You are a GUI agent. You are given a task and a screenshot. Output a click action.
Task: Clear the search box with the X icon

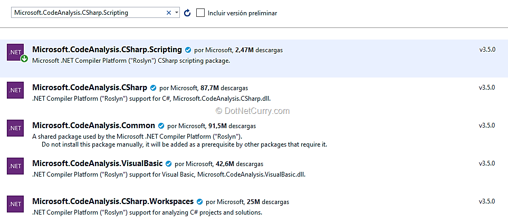coord(168,13)
